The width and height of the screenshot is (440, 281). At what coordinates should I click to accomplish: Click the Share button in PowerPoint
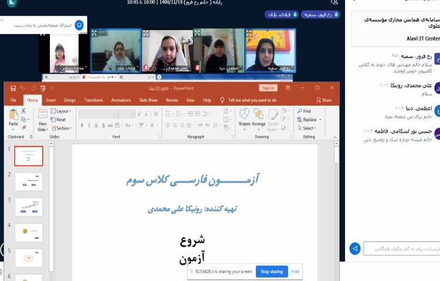[324, 100]
